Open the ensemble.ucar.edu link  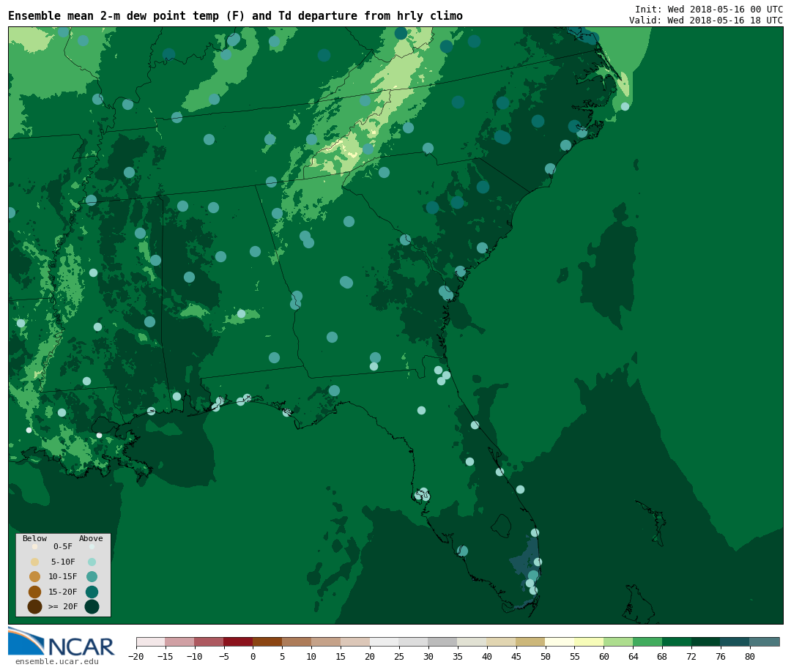pyautogui.click(x=56, y=662)
